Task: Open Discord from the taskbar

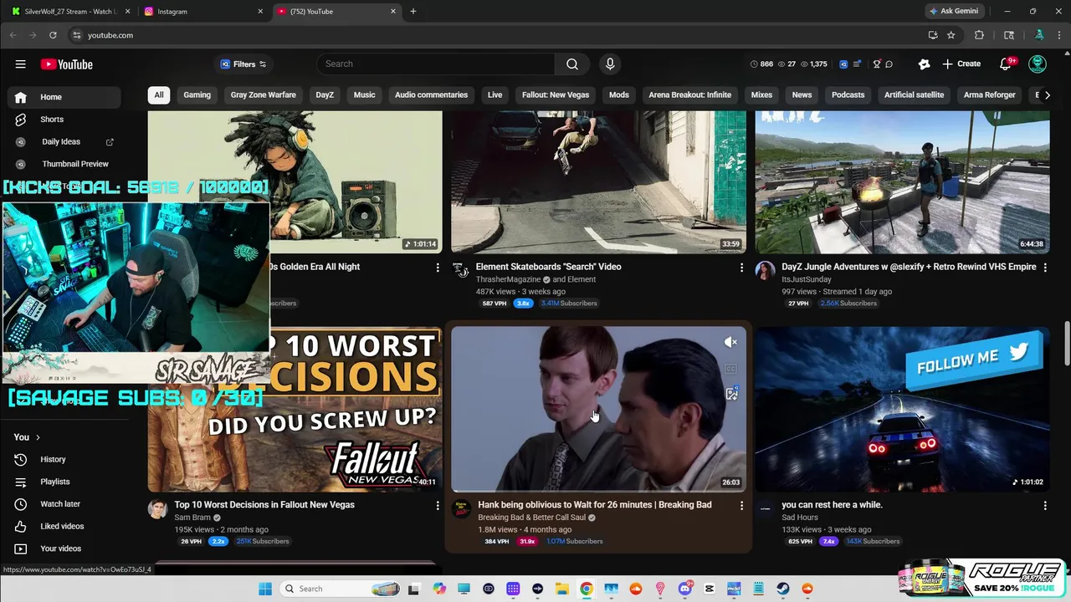Action: click(x=684, y=589)
